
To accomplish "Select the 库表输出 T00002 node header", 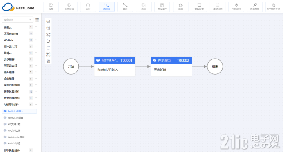I will tap(171, 60).
